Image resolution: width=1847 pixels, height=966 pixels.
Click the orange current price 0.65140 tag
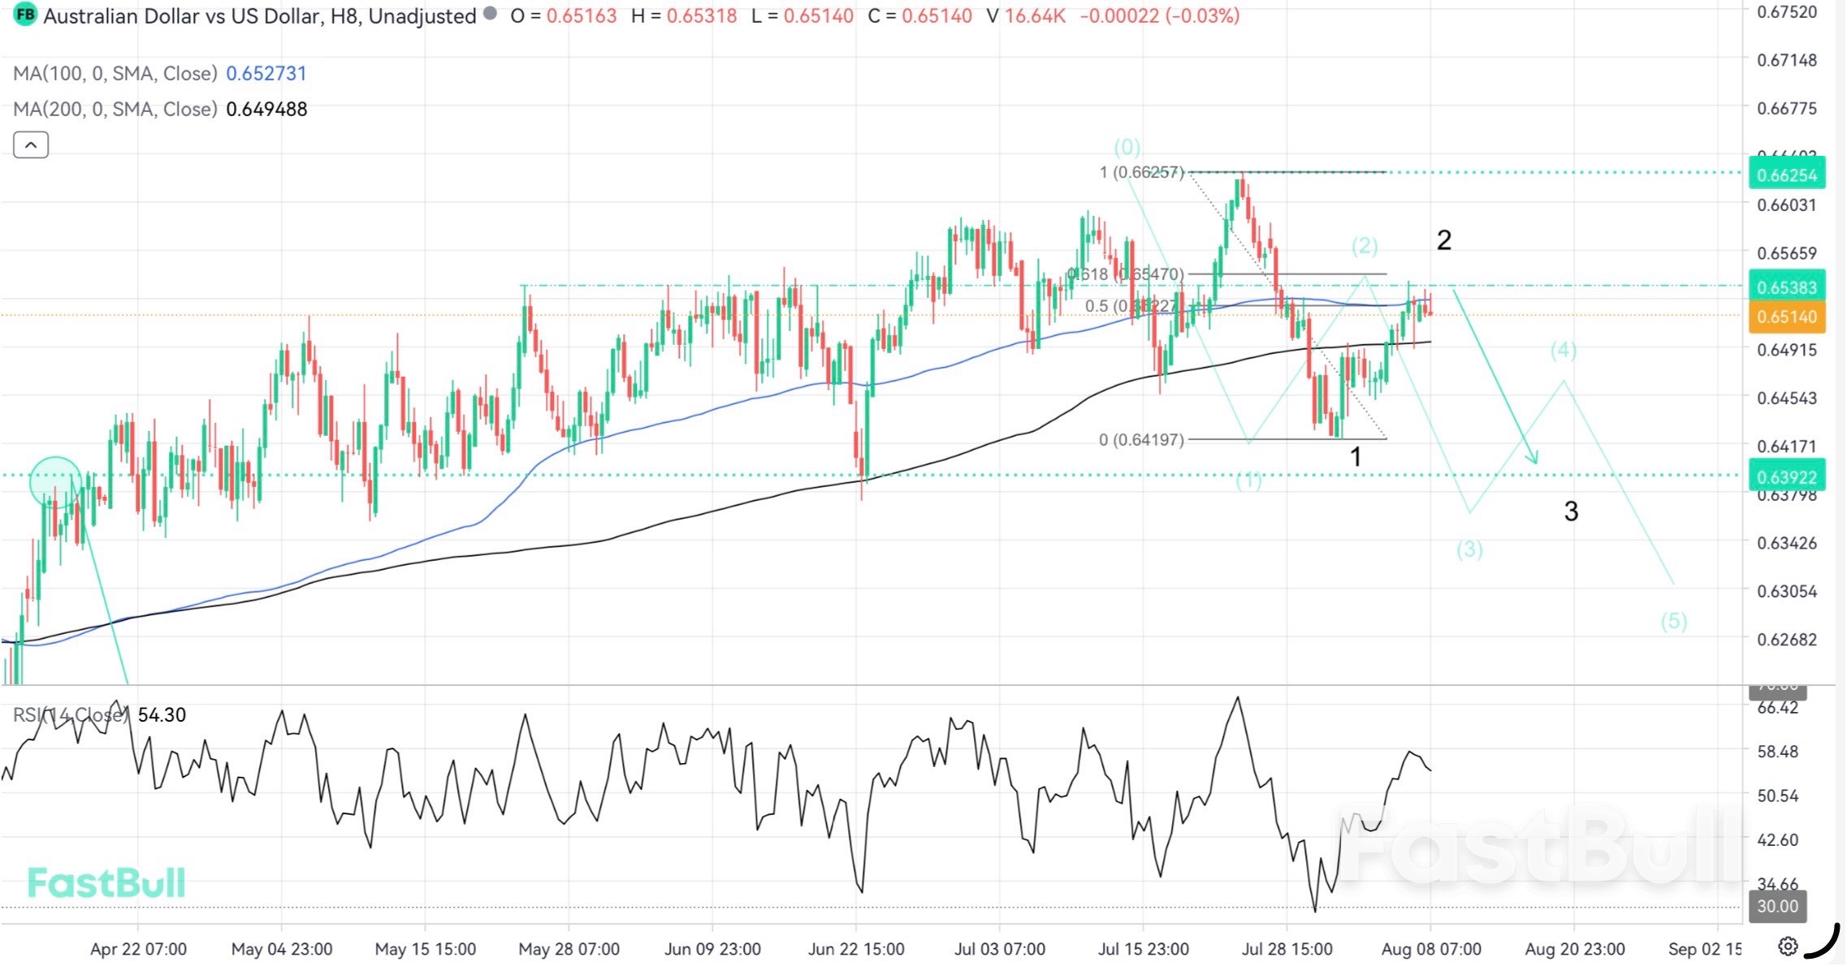tap(1786, 317)
